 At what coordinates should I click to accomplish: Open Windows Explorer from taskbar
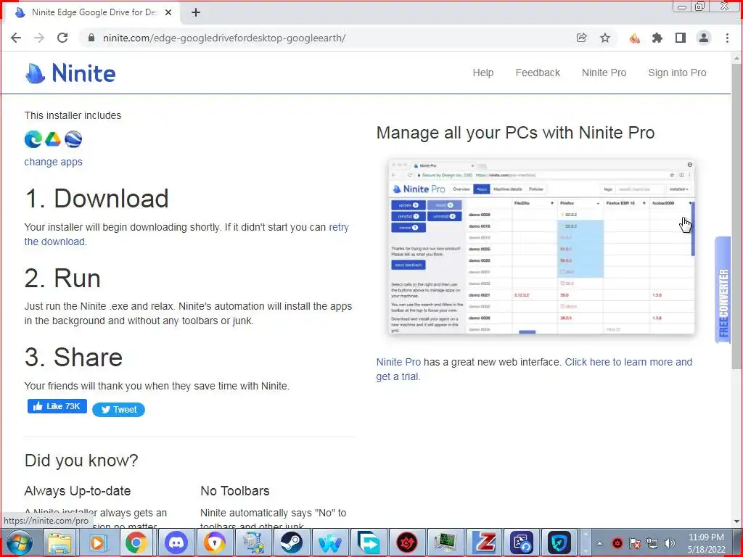click(59, 542)
